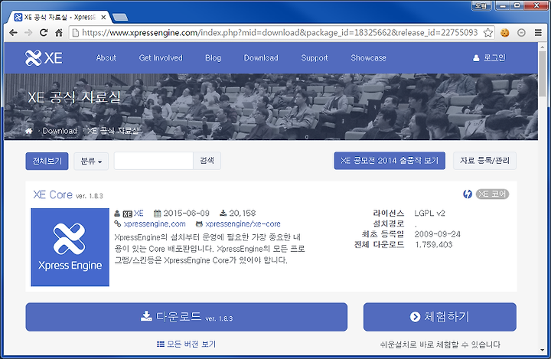The image size is (551, 359).
Task: Click the 로그인 login link
Action: [x=489, y=57]
